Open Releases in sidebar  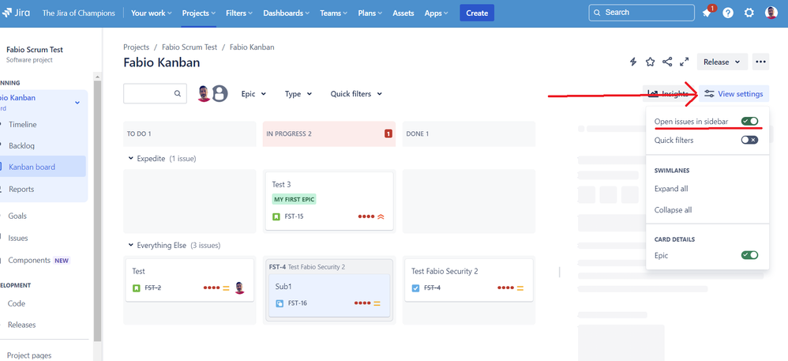point(21,325)
